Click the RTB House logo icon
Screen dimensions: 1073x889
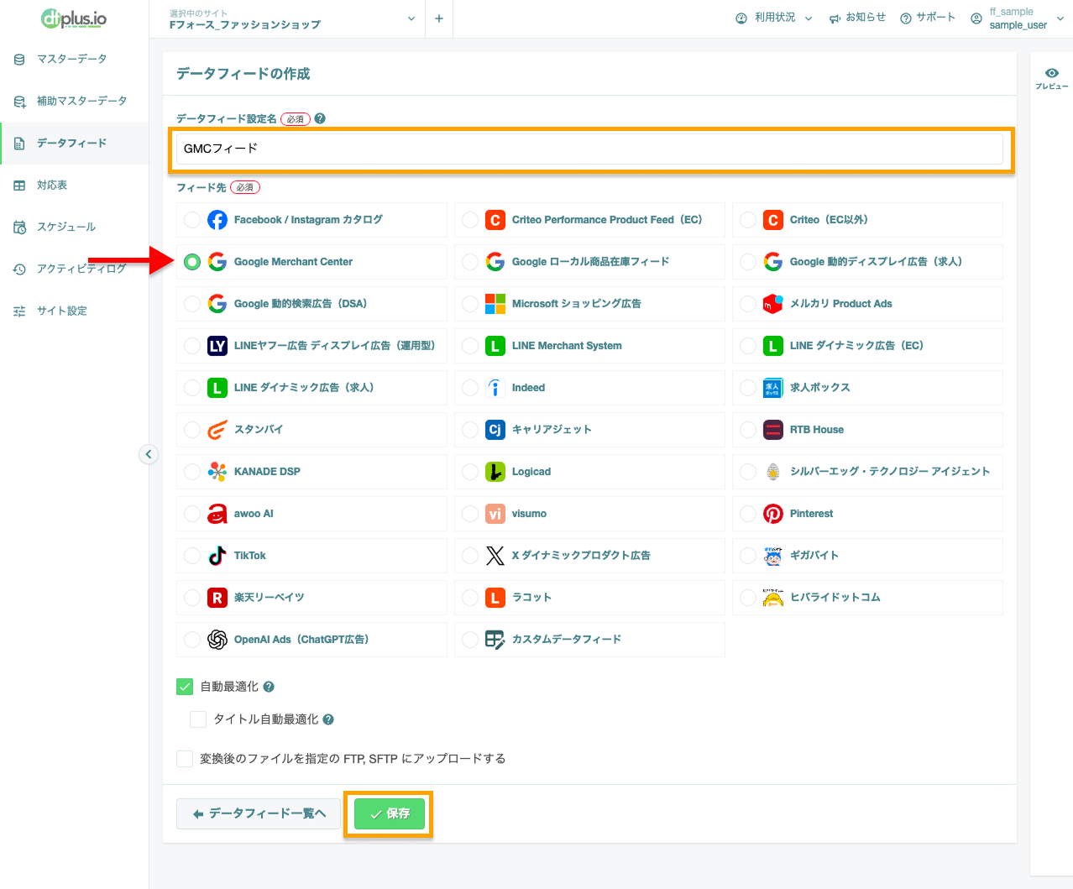[x=773, y=430]
